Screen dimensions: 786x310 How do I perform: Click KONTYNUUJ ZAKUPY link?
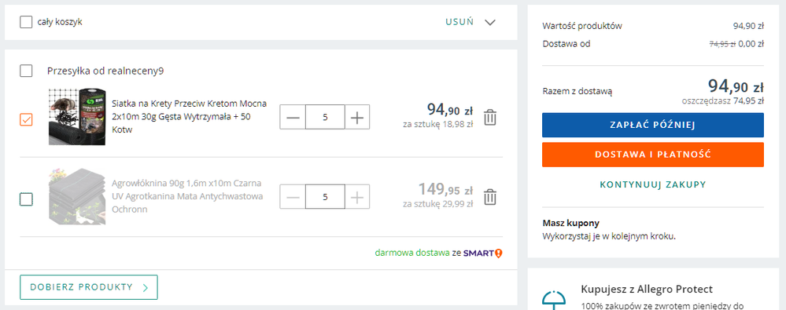pos(653,184)
